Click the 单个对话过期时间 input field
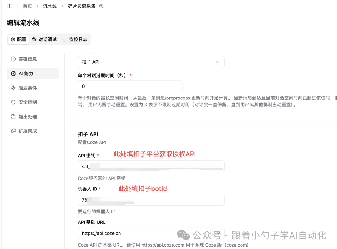The height and width of the screenshot is (249, 337). 130,86
